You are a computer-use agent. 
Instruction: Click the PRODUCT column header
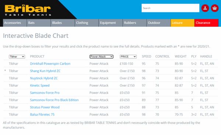click(x=37, y=56)
